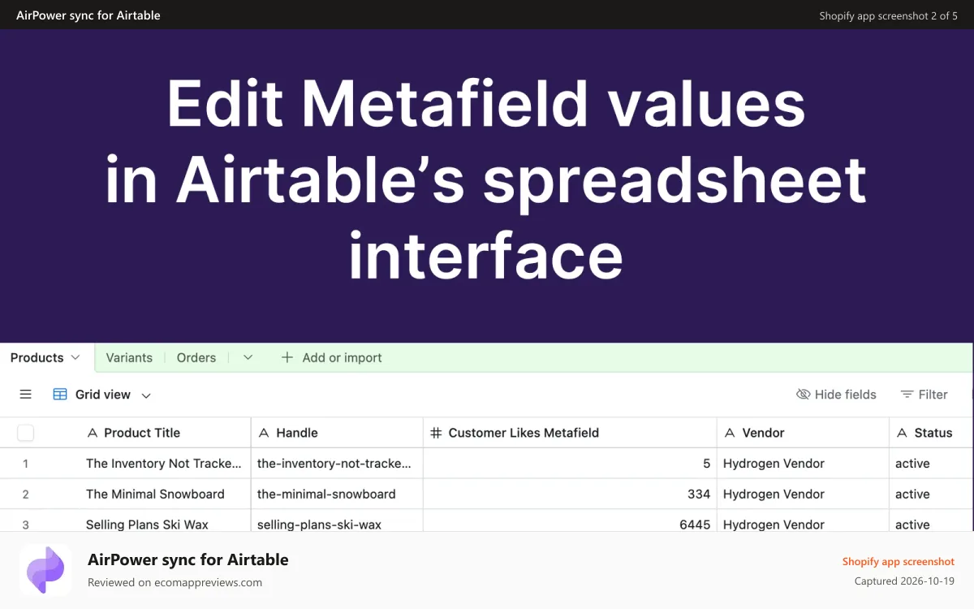Click text-type icon on Status column
Image resolution: width=974 pixels, height=609 pixels.
[x=903, y=433]
